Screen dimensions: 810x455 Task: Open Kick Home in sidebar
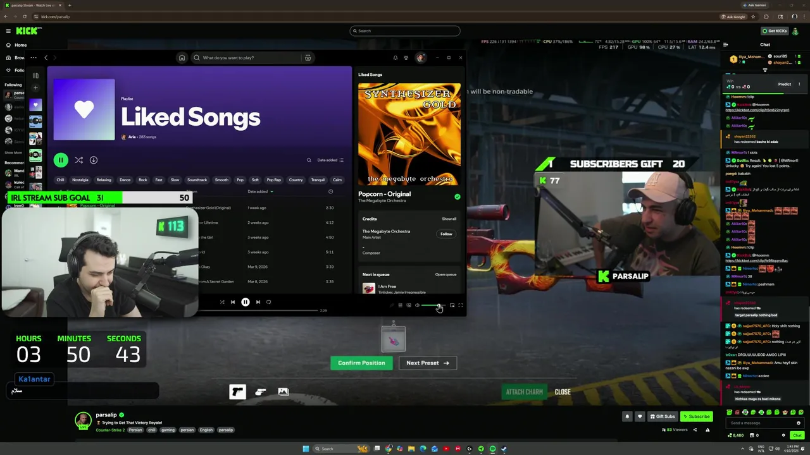[x=16, y=45]
